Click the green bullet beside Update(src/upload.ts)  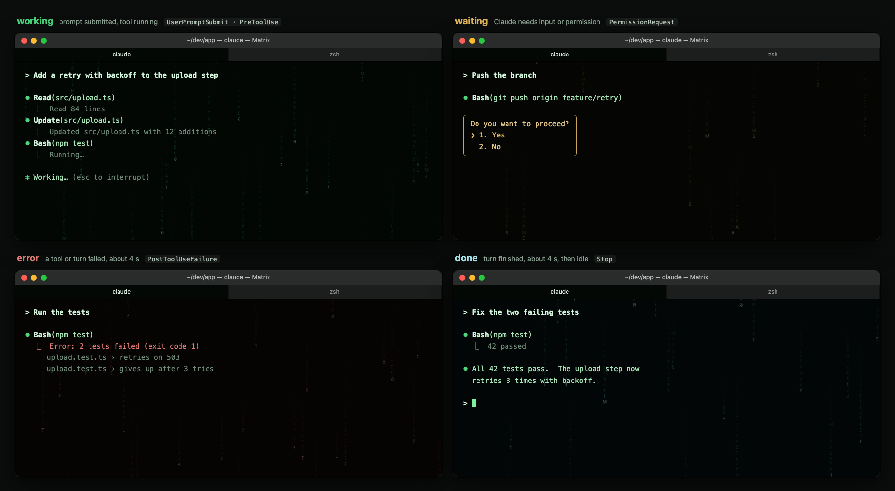coord(28,120)
